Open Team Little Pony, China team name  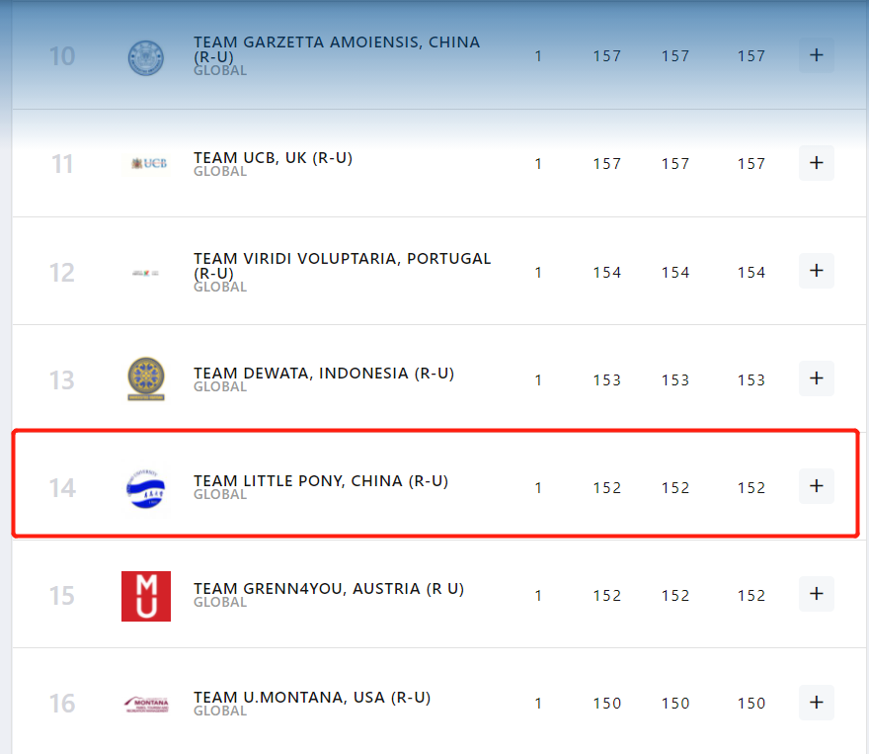click(321, 481)
